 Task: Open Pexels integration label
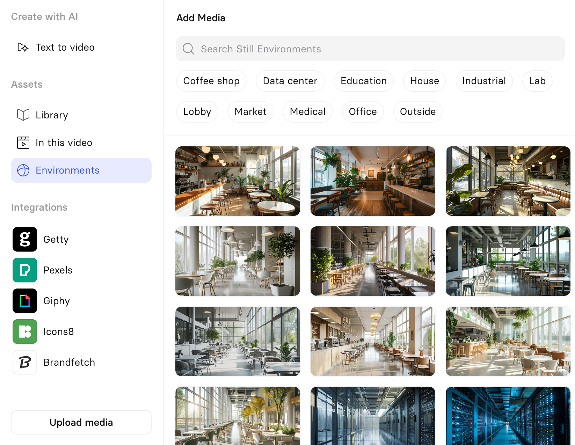tap(58, 270)
